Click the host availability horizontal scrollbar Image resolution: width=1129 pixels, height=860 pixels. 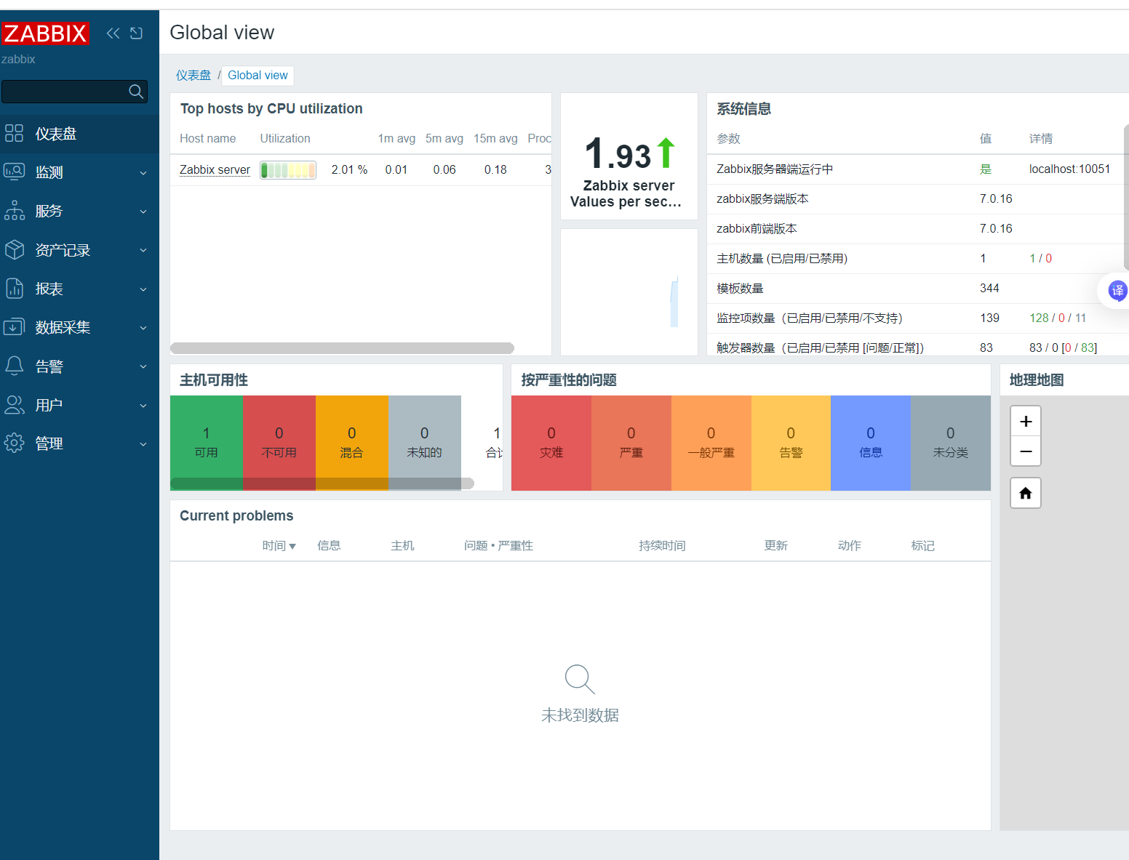point(322,483)
